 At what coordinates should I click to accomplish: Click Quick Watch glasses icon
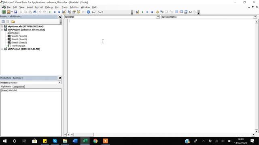(190, 12)
